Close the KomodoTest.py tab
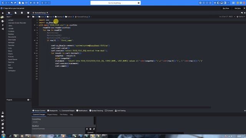 (47, 13)
